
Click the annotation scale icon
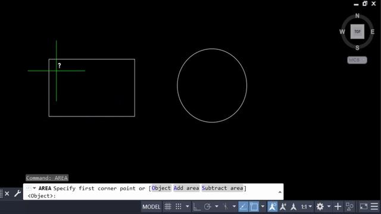coord(293,207)
